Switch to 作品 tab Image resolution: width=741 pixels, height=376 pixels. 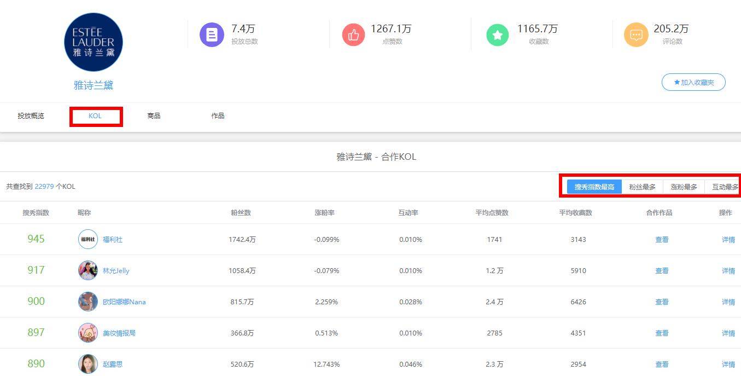(x=218, y=116)
